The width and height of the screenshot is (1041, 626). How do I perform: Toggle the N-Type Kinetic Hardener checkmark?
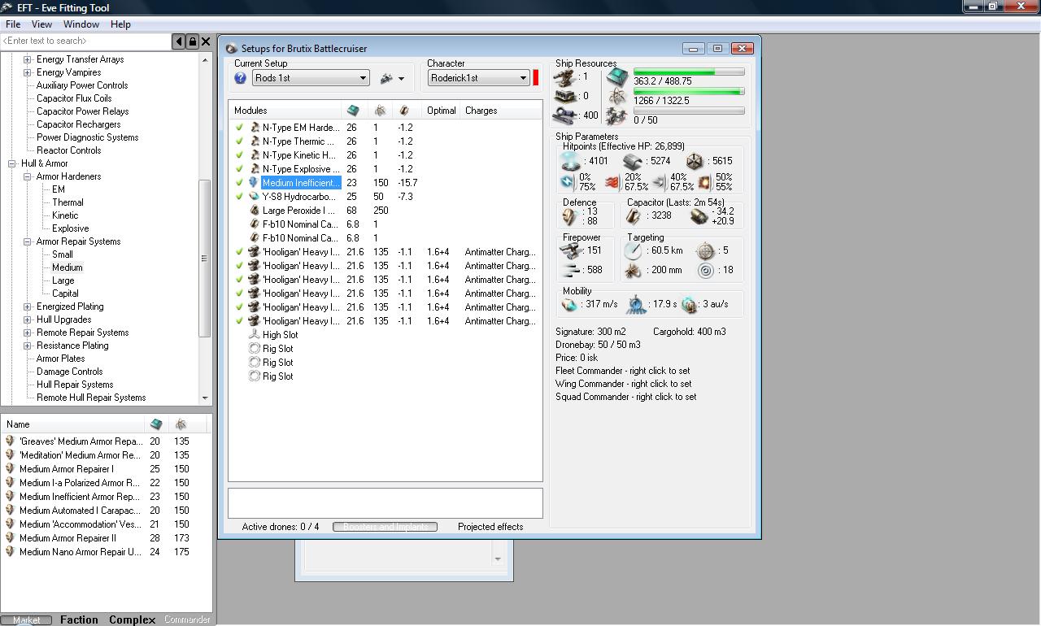[x=240, y=155]
